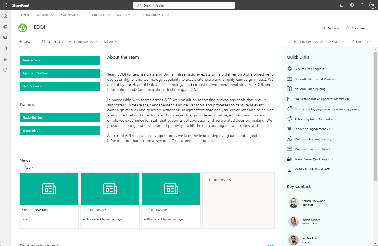The image size is (378, 246).
Task: Click the SharePoint brand link
Action: 21,5
